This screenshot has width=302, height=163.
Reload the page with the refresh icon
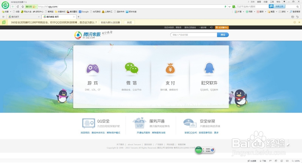(x=18, y=7)
